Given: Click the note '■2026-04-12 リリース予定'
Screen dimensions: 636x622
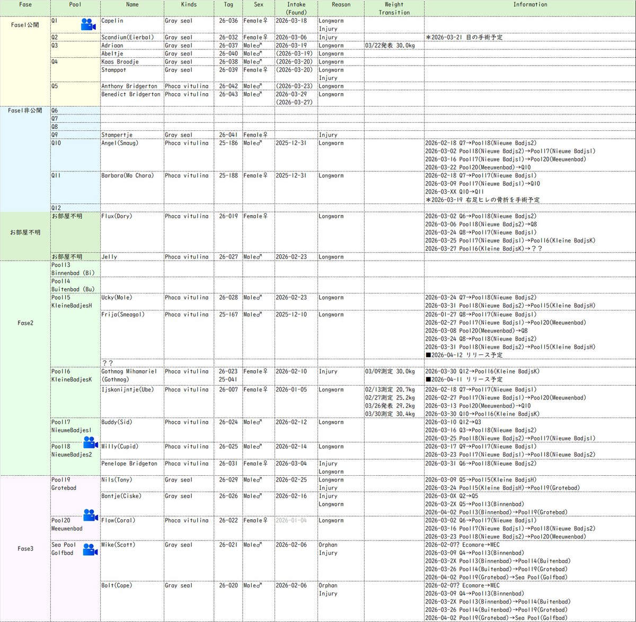Looking at the screenshot, I should (x=464, y=355).
